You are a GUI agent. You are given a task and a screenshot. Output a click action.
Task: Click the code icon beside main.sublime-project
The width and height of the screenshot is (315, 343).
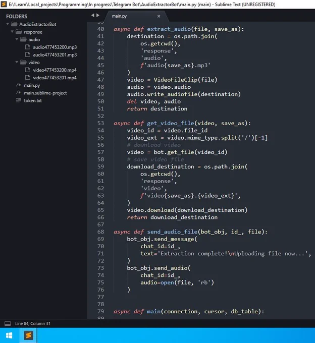point(18,93)
